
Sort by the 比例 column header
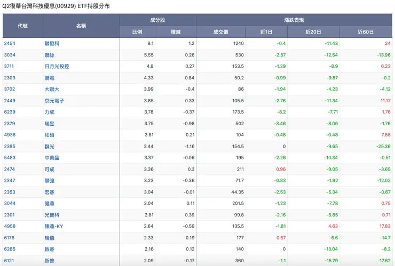tap(137, 32)
